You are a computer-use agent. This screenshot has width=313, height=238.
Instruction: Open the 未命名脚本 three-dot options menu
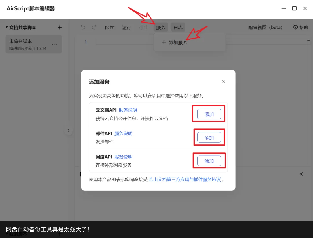click(54, 44)
